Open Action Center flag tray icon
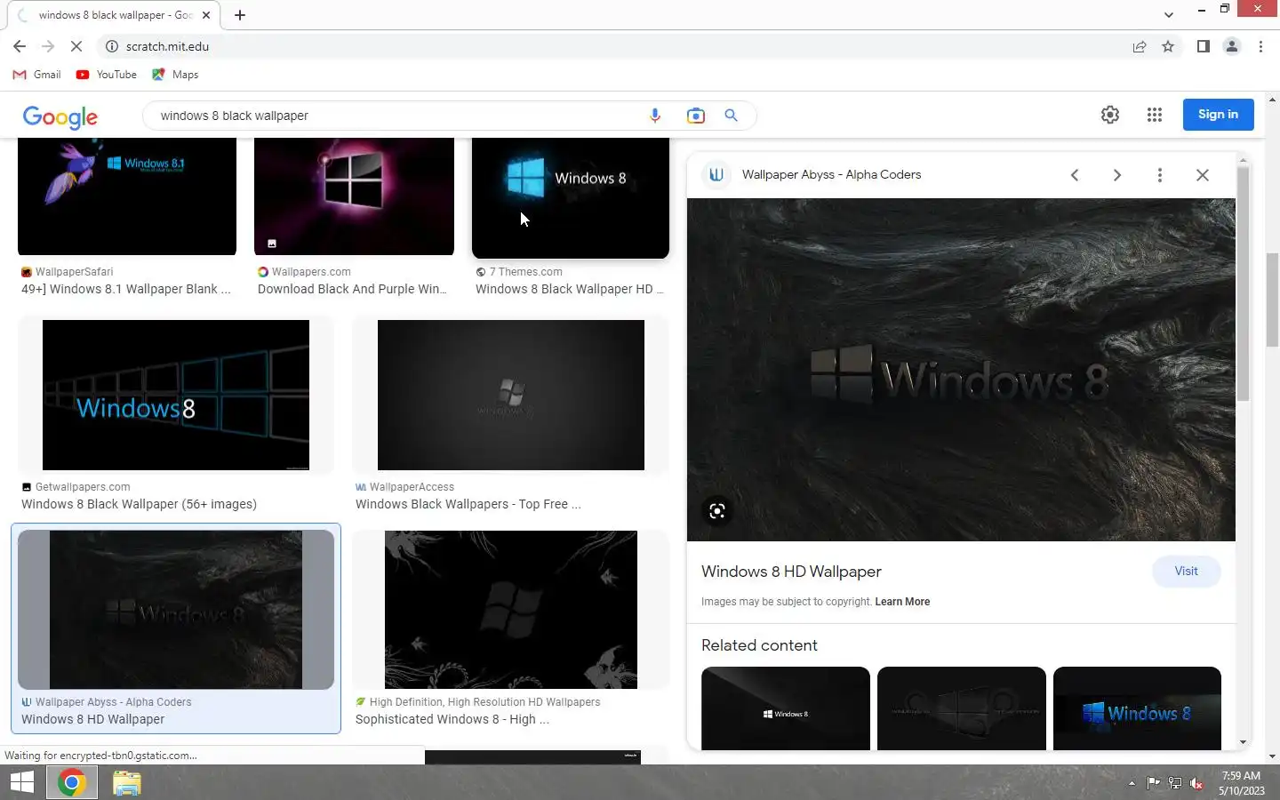 click(x=1153, y=783)
